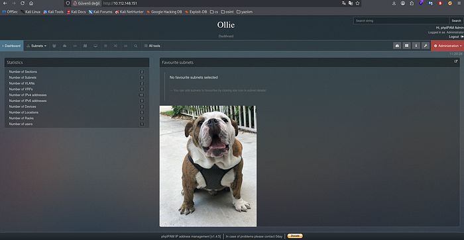Click into the Search string field
Viewport: 464px width, 240px height.
tap(401, 20)
